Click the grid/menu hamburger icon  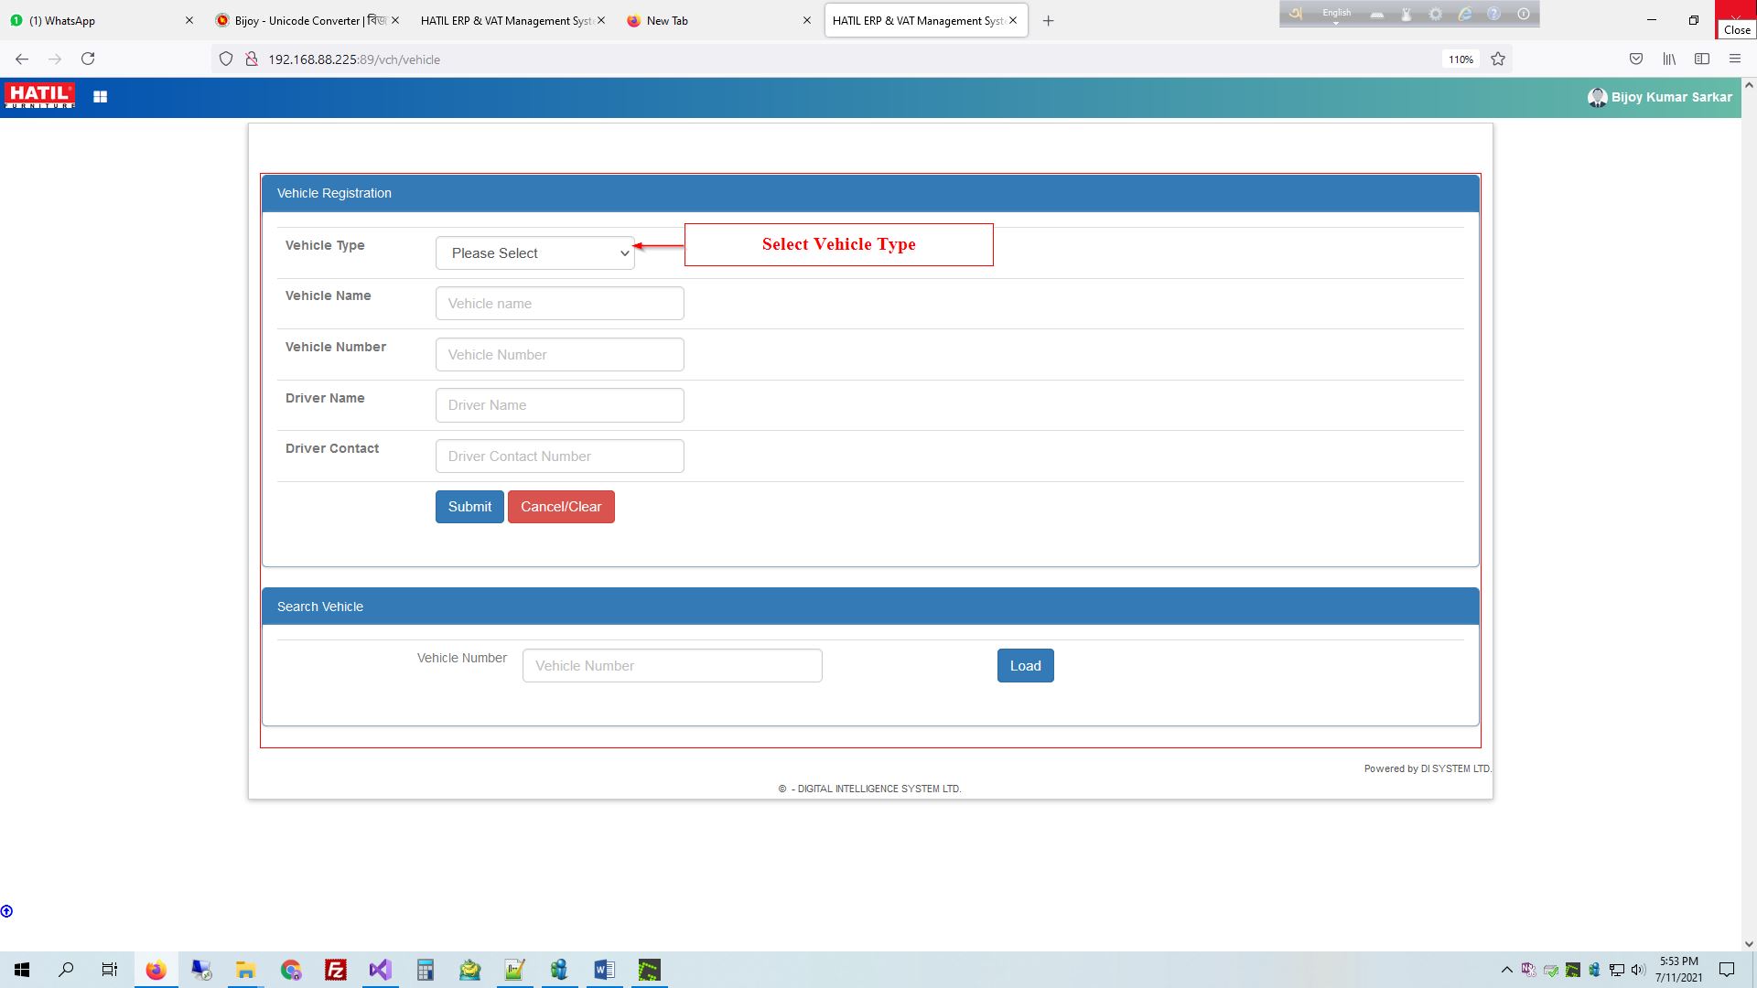[x=100, y=96]
